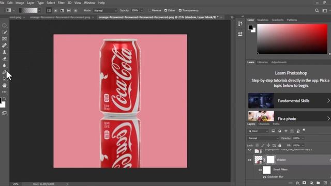The height and width of the screenshot is (186, 331).
Task: Uncheck the Transparency checkbox
Action: click(x=180, y=10)
